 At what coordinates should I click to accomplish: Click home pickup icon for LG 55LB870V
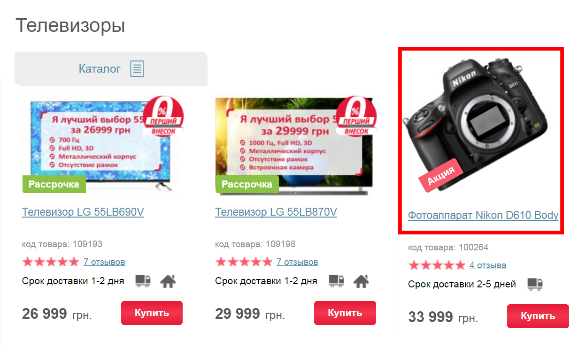pyautogui.click(x=361, y=281)
